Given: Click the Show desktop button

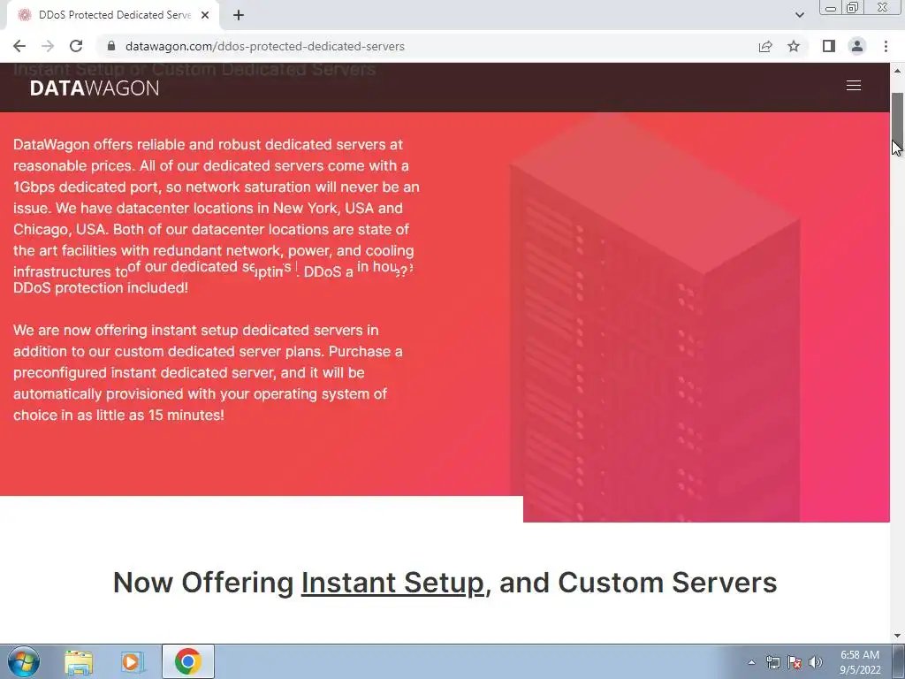Looking at the screenshot, I should click(899, 661).
